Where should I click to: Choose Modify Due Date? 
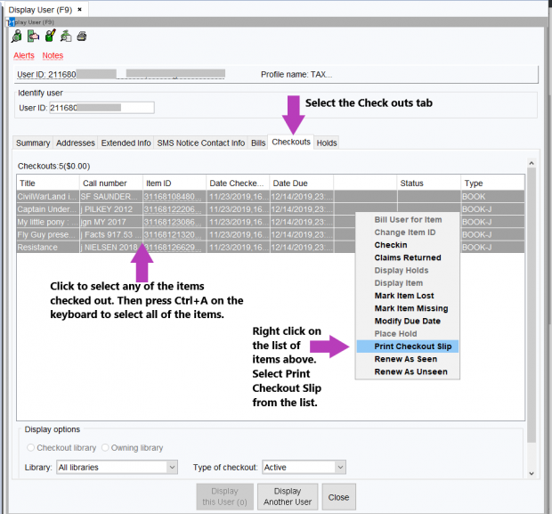(407, 321)
